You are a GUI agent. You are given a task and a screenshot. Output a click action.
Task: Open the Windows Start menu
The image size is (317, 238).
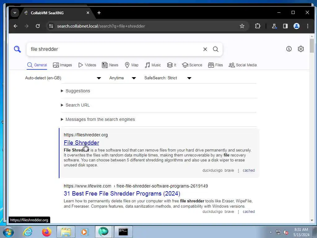tap(8, 232)
